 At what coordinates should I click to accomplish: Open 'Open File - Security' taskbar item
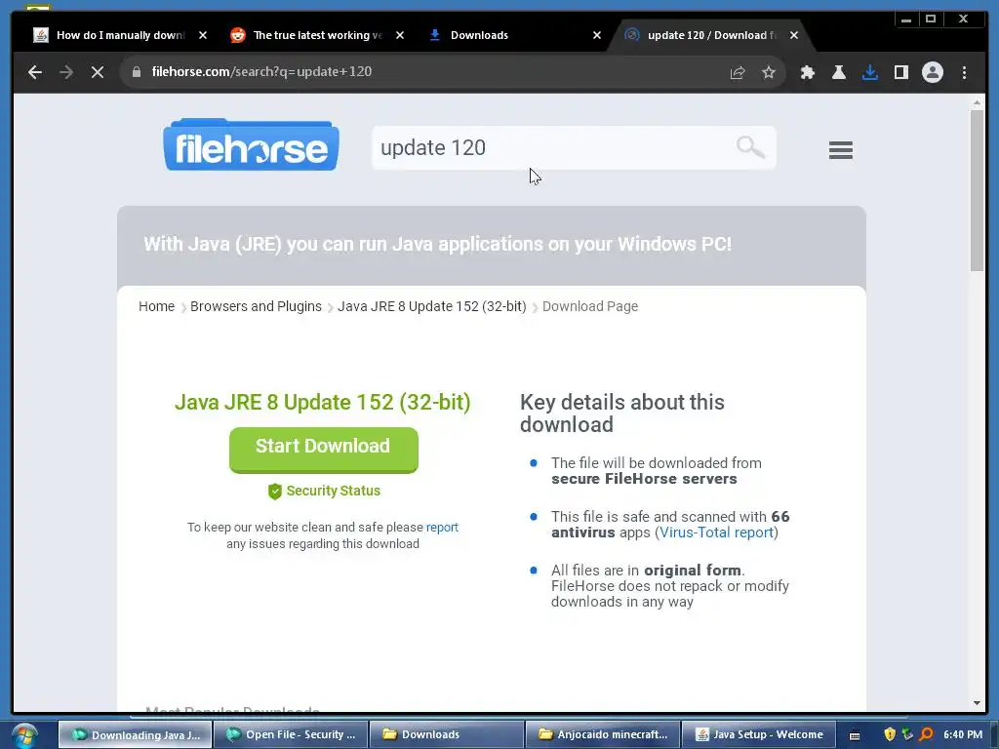[x=291, y=735]
